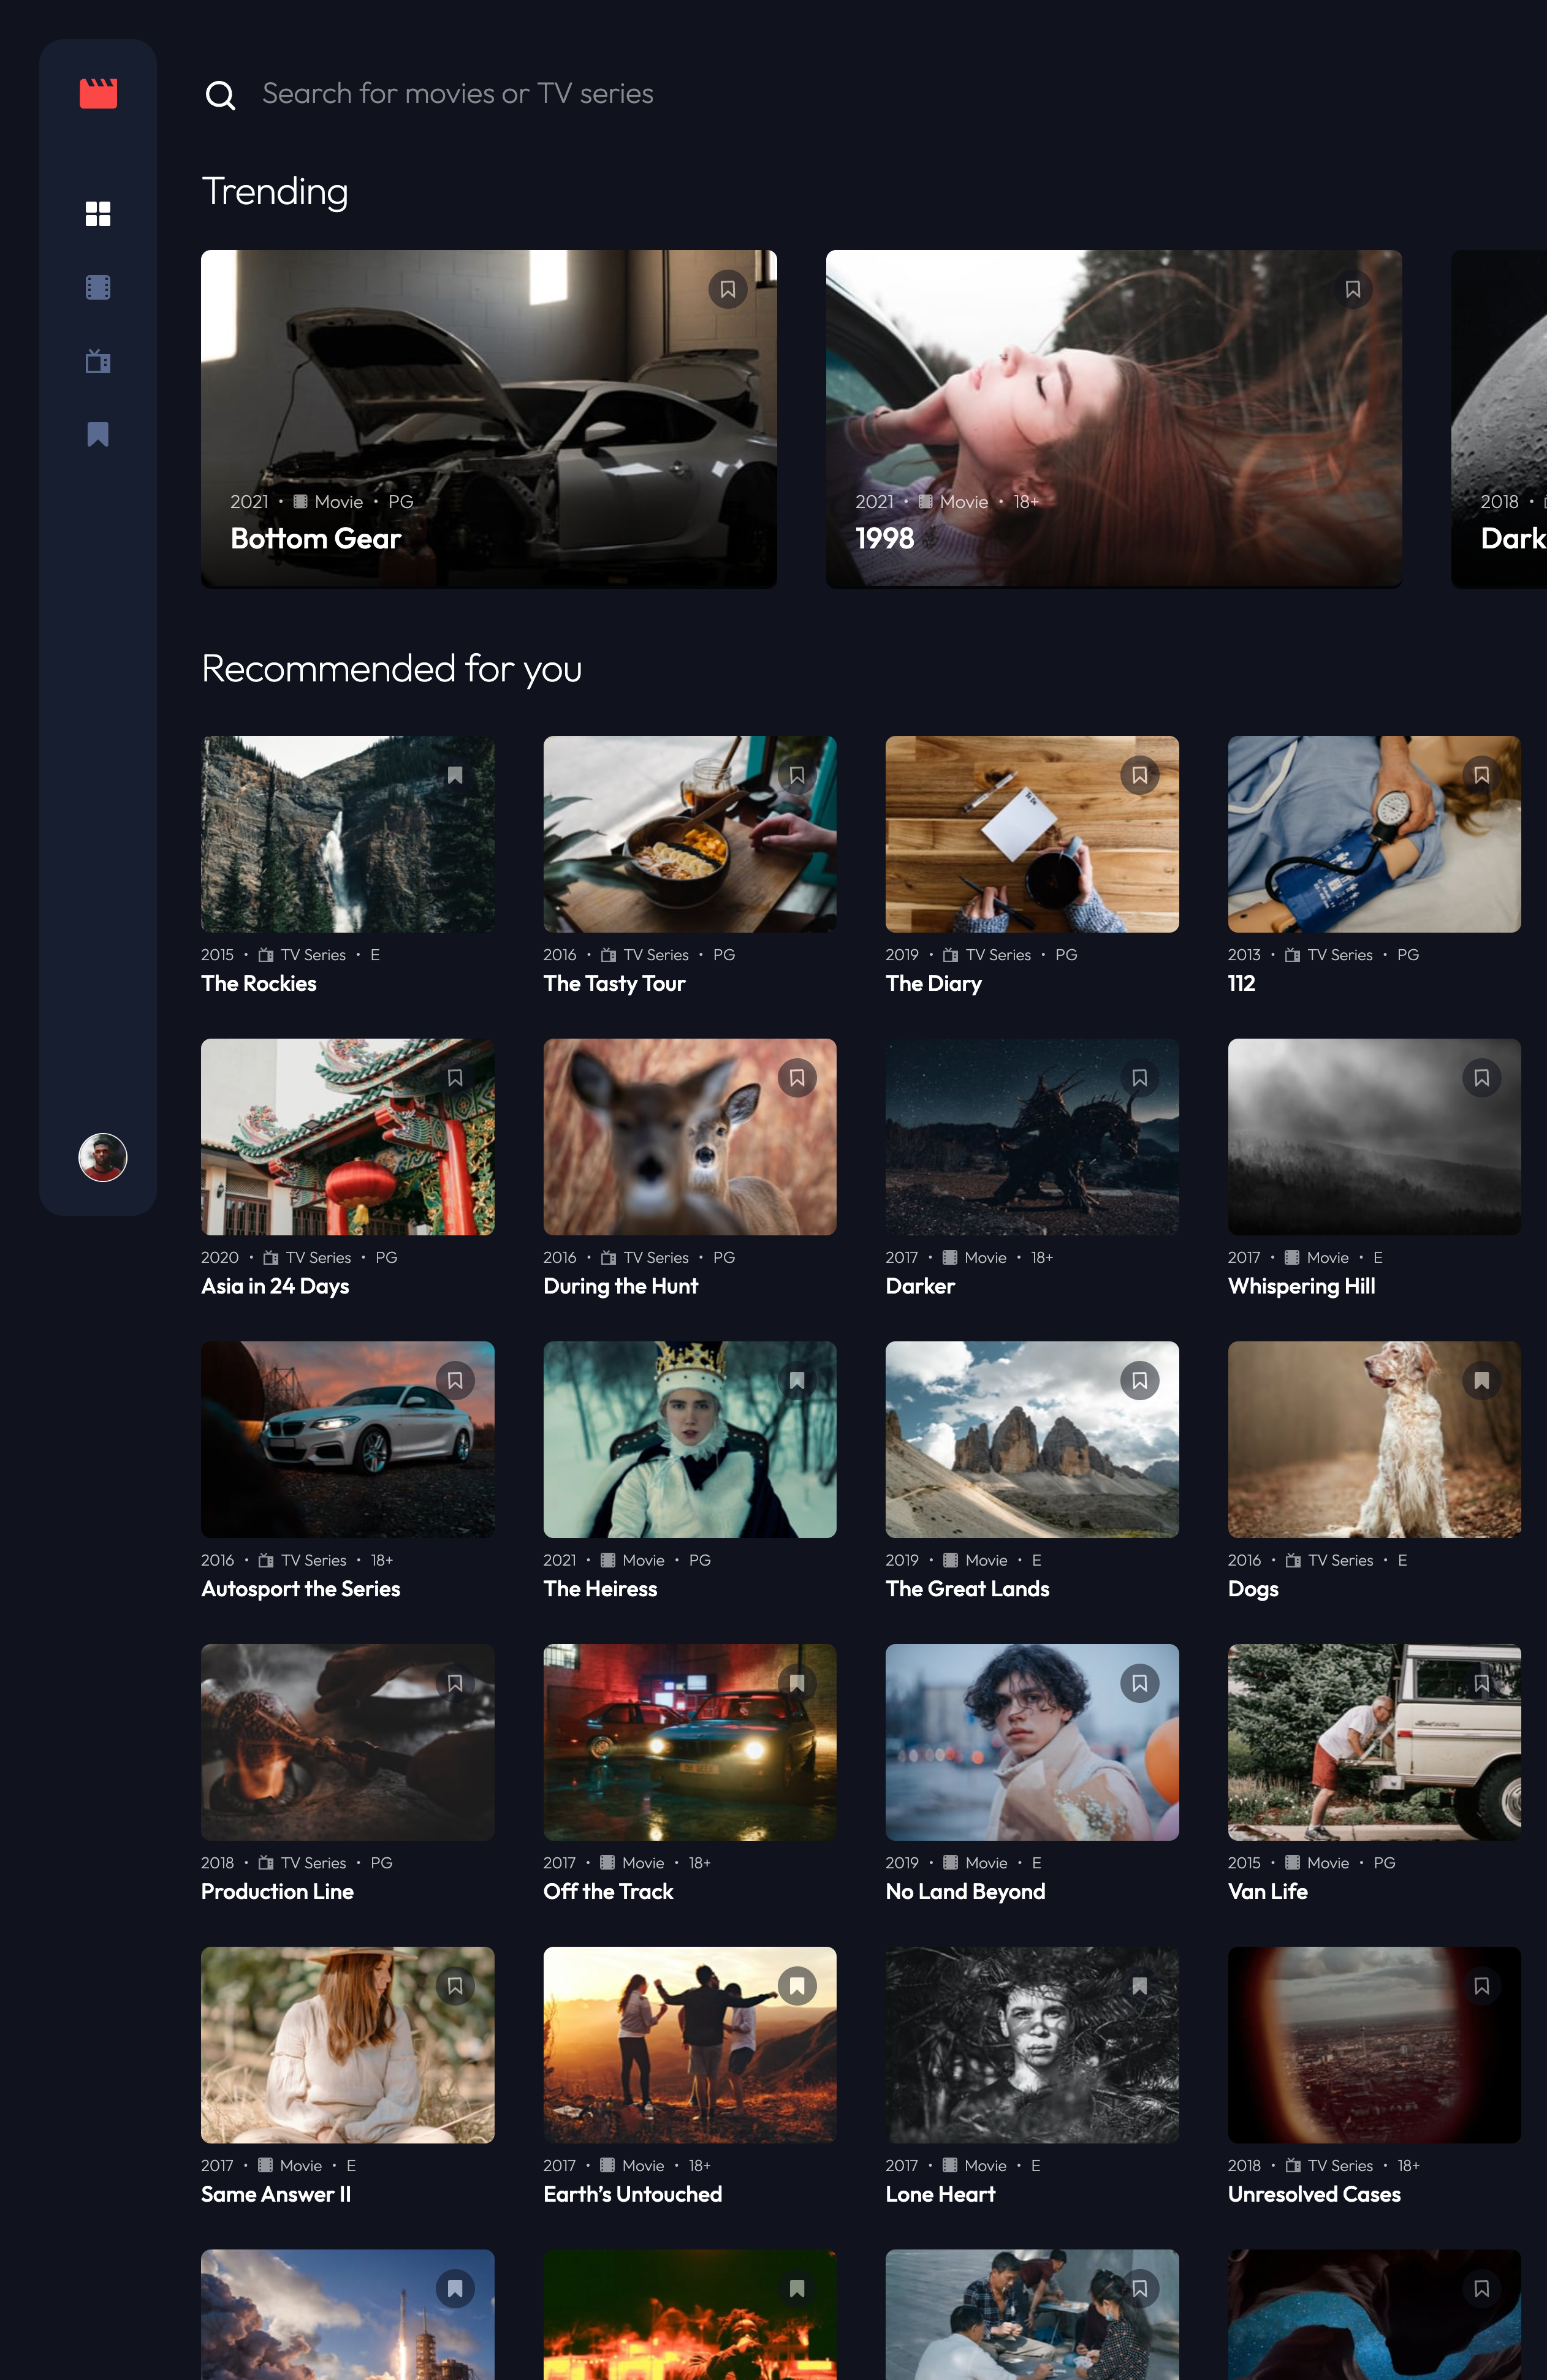Viewport: 1547px width, 2380px height.
Task: Open TV Series section via TV icon
Action: pyautogui.click(x=98, y=361)
